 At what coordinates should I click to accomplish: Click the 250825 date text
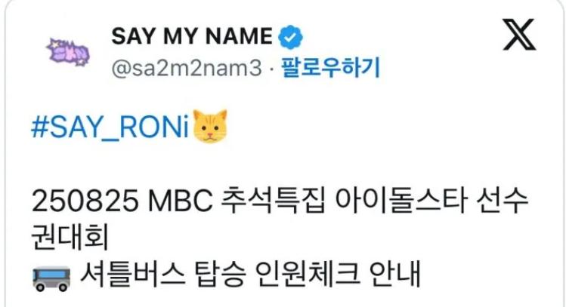click(x=85, y=201)
